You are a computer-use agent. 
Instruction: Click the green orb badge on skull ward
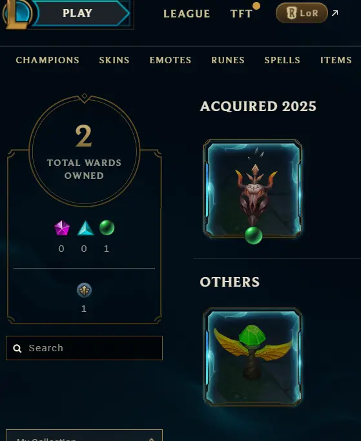pos(254,235)
